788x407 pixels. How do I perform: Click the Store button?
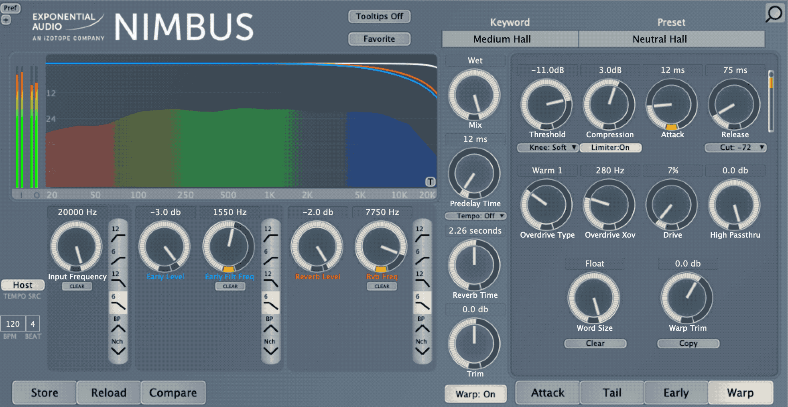(45, 393)
